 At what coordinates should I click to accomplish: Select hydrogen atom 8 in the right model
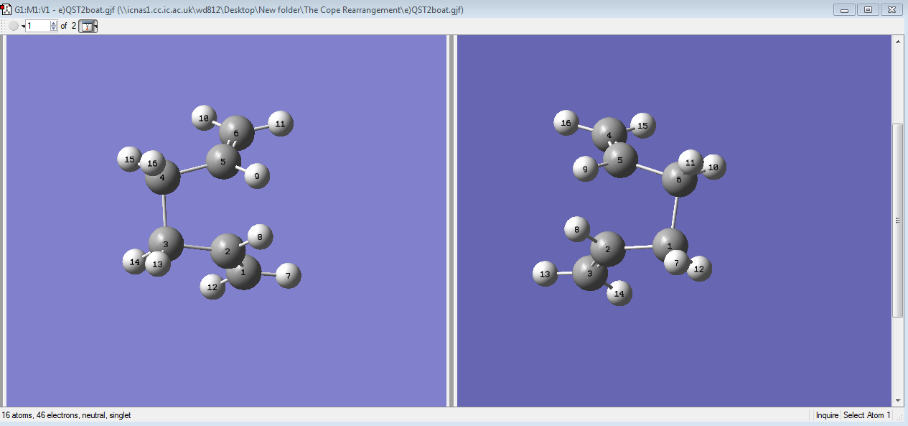pos(576,229)
